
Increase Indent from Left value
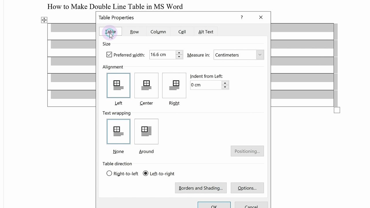(x=225, y=83)
